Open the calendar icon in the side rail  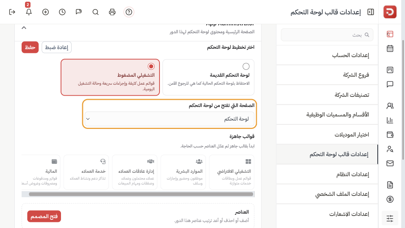tap(390, 48)
